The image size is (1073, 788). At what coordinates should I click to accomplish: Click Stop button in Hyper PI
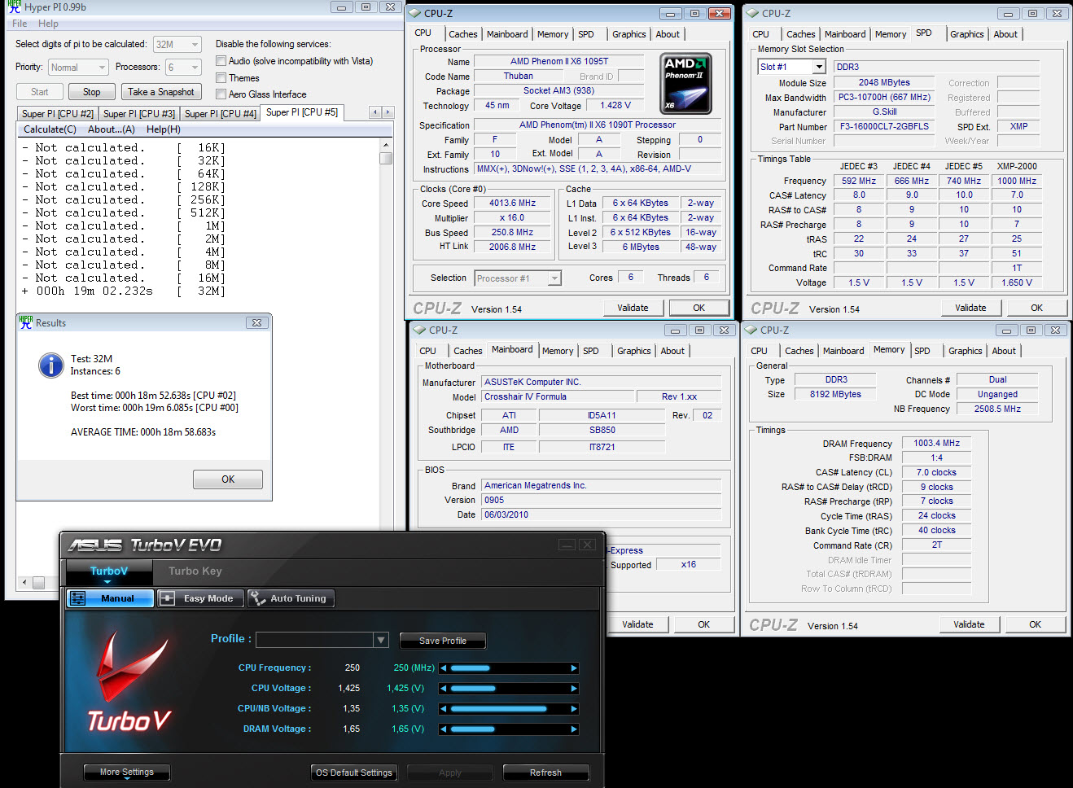pos(92,92)
